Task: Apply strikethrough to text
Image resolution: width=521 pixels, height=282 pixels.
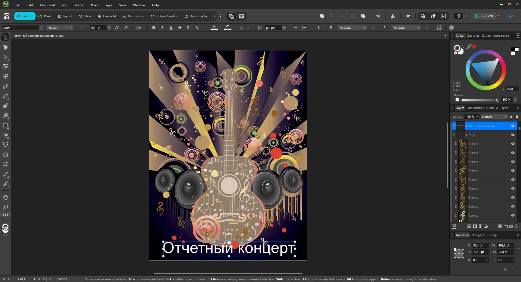Action: click(179, 28)
